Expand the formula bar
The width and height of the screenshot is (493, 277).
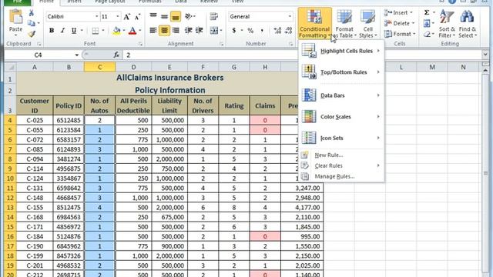point(485,55)
